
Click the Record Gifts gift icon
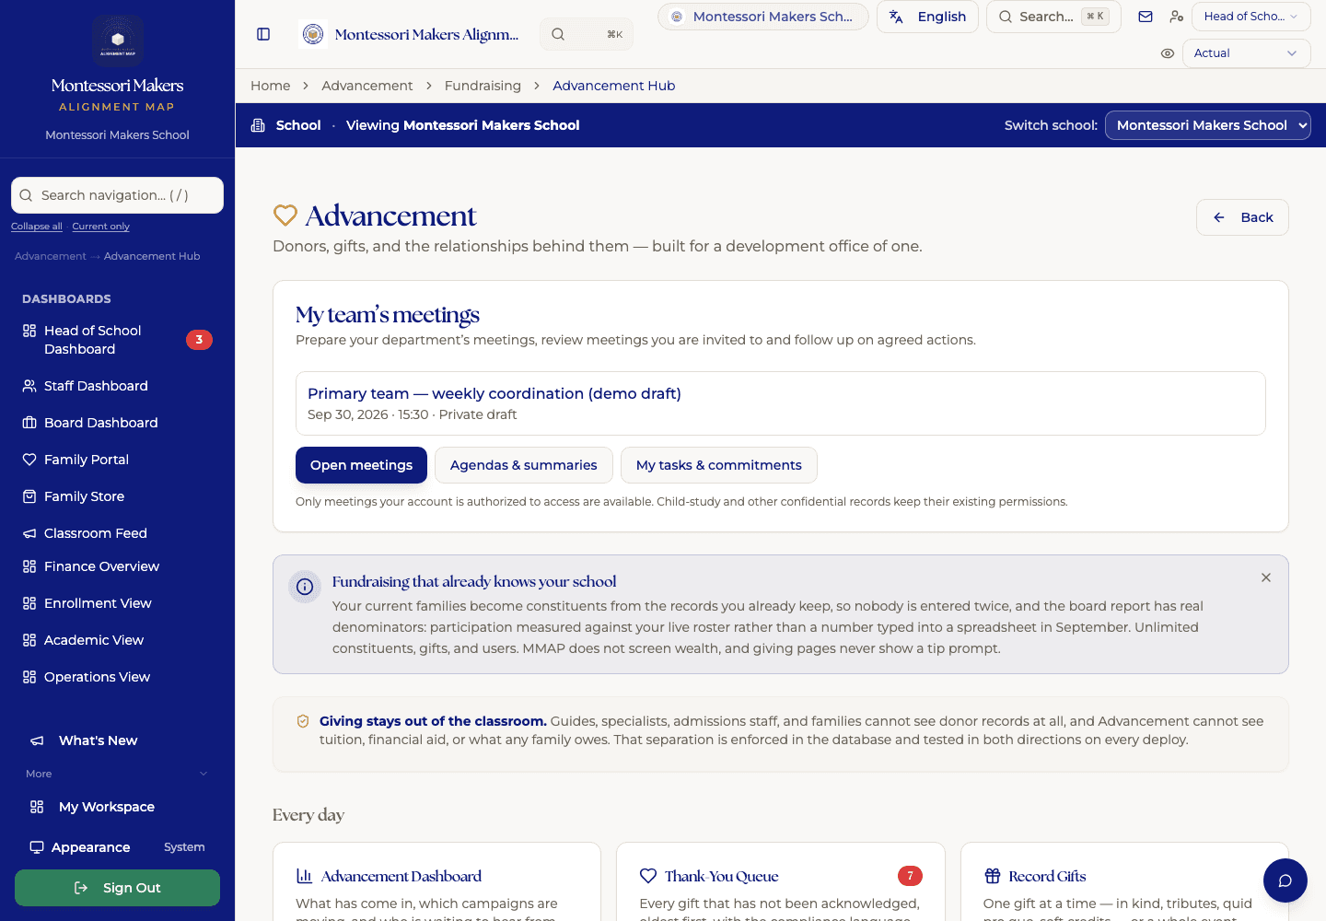(993, 876)
